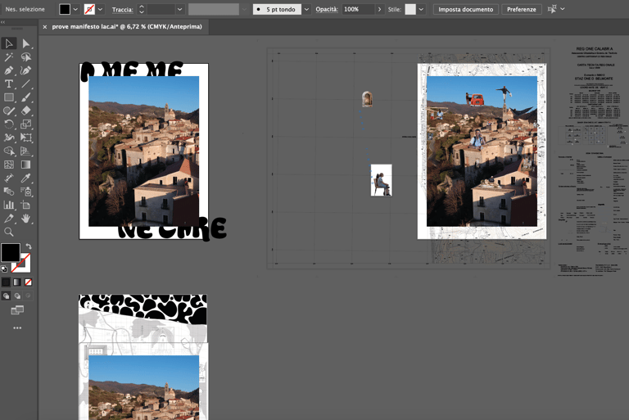Click the top bar stroke none swatch
The image size is (629, 420).
pyautogui.click(x=89, y=9)
